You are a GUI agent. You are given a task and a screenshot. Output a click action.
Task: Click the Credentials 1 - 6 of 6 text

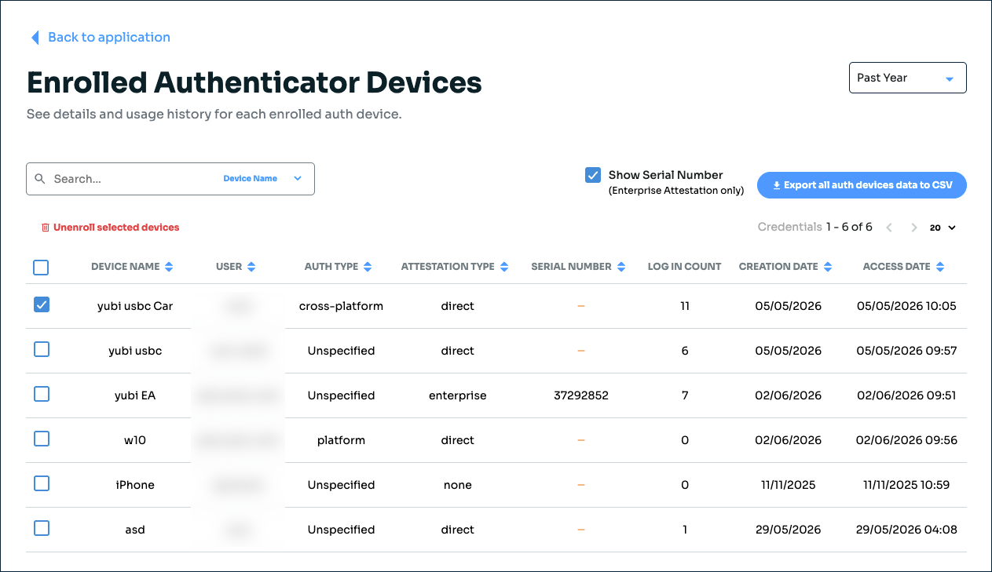[815, 227]
